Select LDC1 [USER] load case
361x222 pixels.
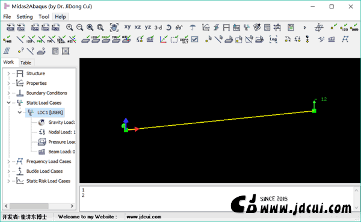pyautogui.click(x=50, y=113)
